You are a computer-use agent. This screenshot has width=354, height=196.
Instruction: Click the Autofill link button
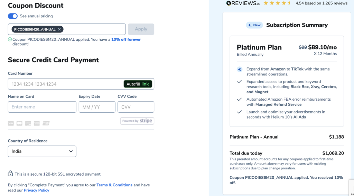click(x=138, y=84)
